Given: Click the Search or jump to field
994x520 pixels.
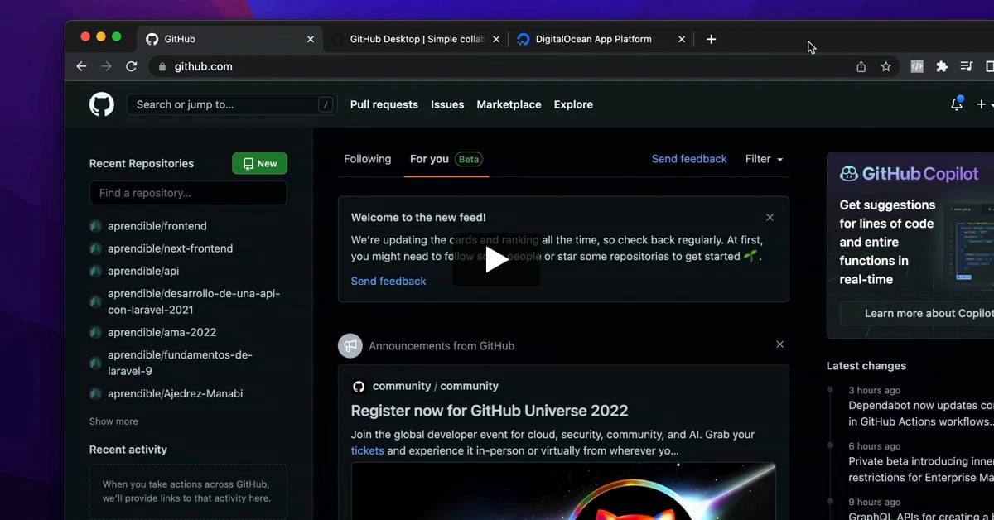Looking at the screenshot, I should point(232,104).
